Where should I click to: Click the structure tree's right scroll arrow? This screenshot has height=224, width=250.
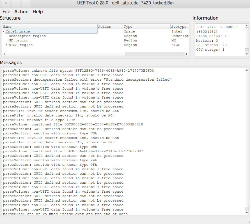(x=187, y=54)
